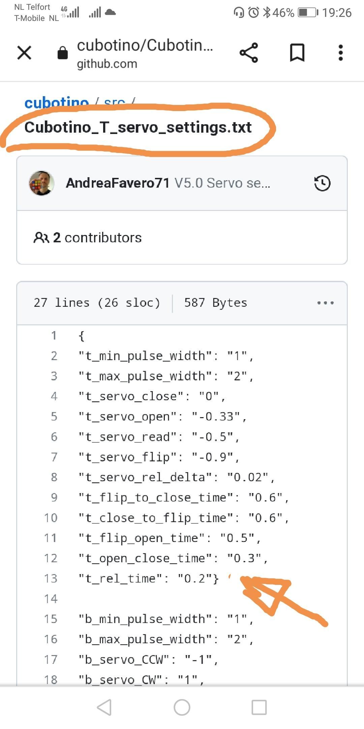Tap the t_servo_flip line of code
Screen dimensions: 364x729
pos(158,457)
